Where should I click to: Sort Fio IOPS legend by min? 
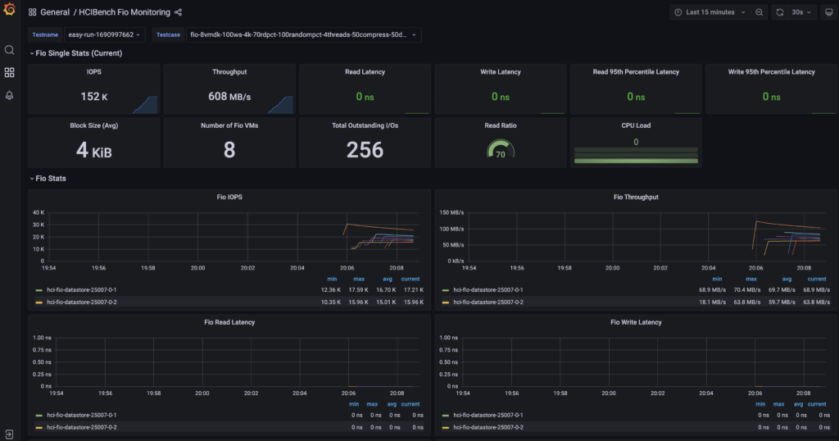pyautogui.click(x=332, y=279)
